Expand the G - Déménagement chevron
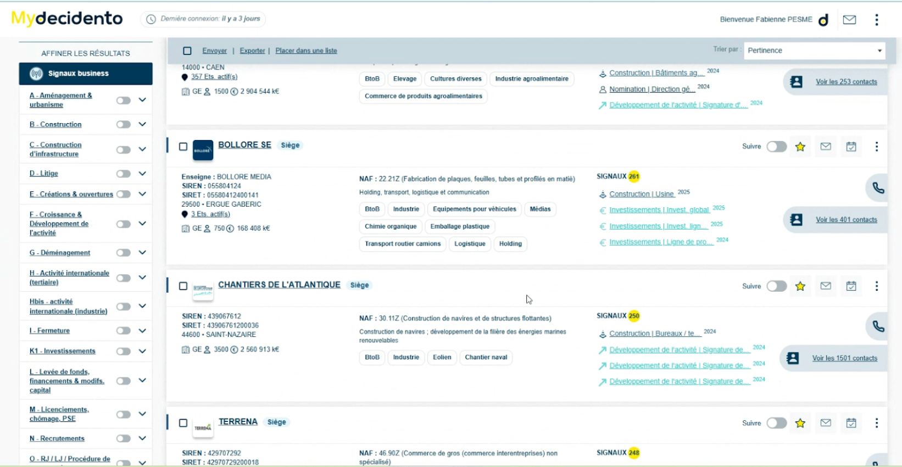The image size is (902, 467). coord(142,253)
